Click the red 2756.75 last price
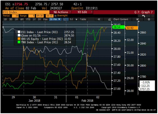 click(21, 4)
